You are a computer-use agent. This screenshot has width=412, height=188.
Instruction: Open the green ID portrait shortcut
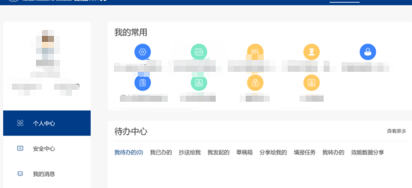(x=199, y=83)
